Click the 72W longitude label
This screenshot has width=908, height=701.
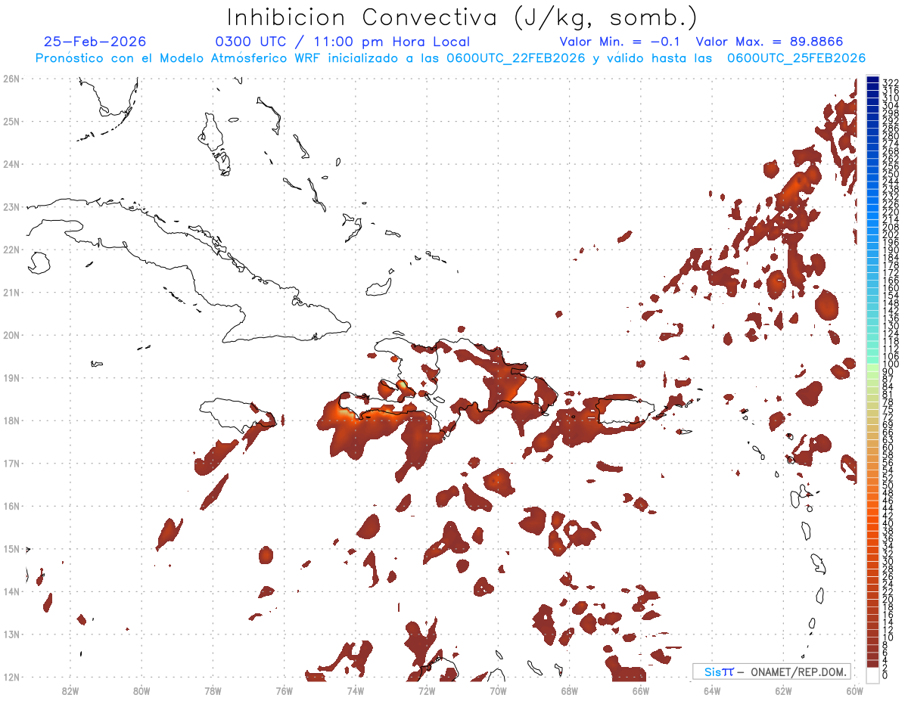(427, 690)
